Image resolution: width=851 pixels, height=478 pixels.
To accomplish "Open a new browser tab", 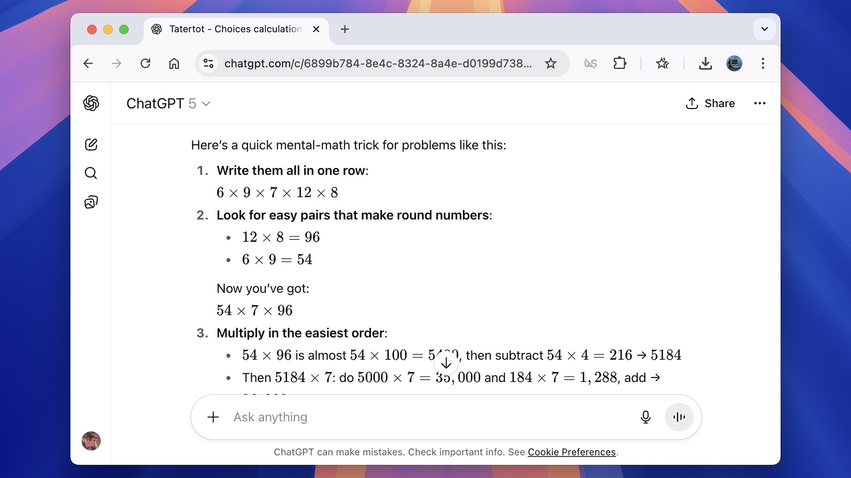I will 345,29.
